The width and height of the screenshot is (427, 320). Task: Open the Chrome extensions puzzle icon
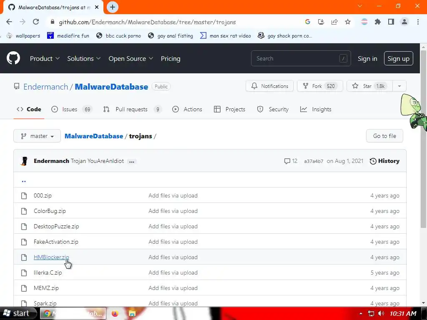point(377,22)
